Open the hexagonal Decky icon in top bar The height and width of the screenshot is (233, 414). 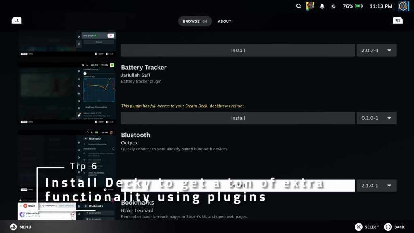tap(403, 6)
